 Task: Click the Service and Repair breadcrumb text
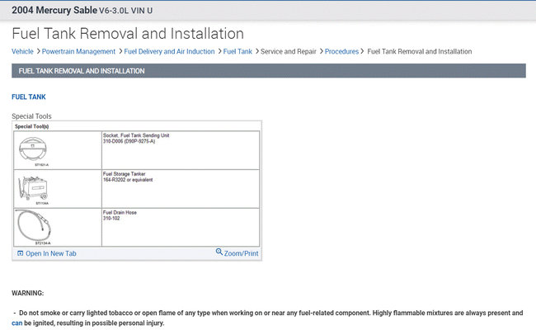(x=288, y=52)
